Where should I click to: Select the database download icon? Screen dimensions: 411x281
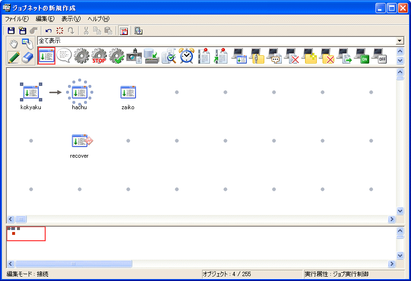click(152, 55)
